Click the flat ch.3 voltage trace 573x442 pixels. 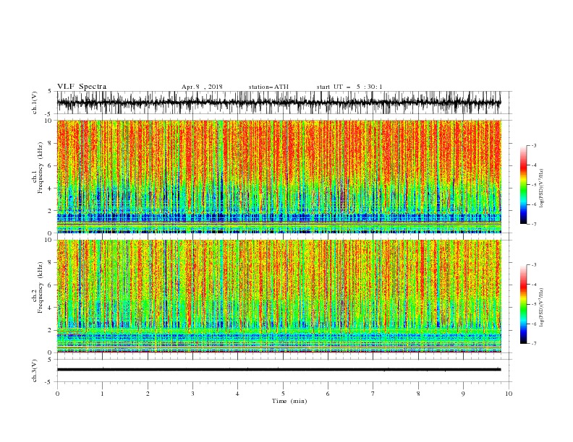pos(279,370)
